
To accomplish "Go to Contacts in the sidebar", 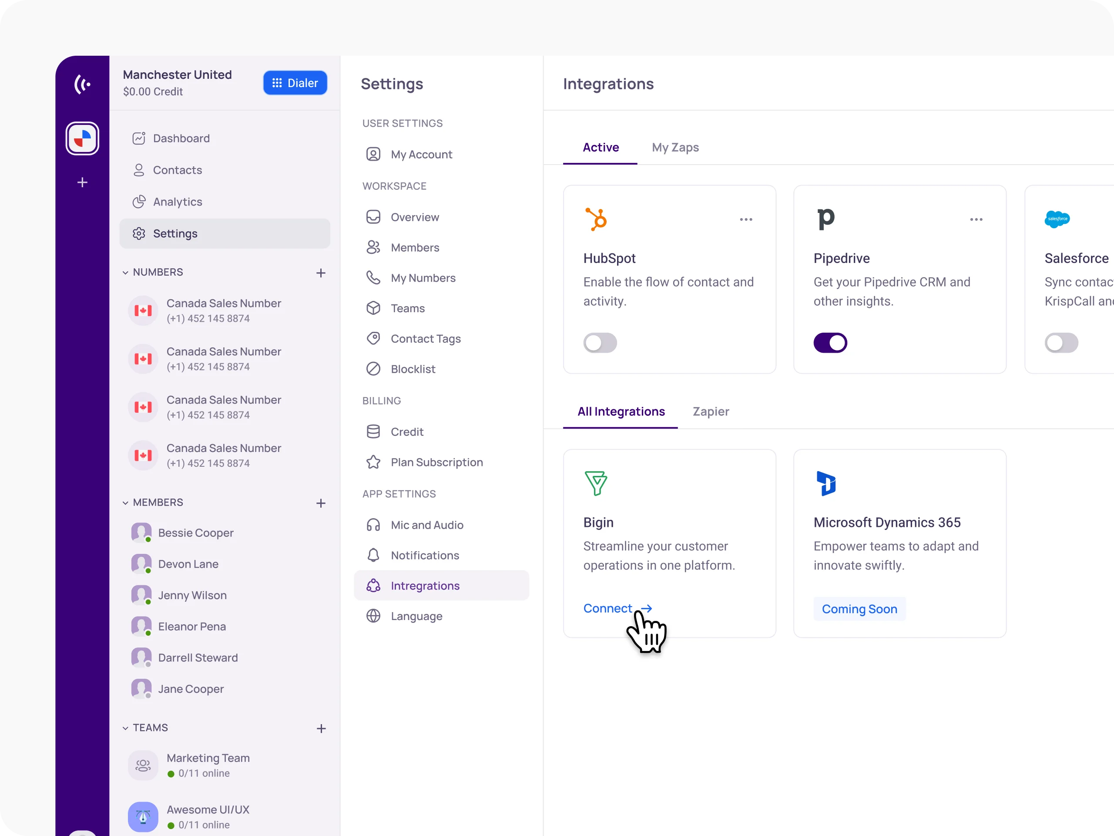I will click(225, 170).
